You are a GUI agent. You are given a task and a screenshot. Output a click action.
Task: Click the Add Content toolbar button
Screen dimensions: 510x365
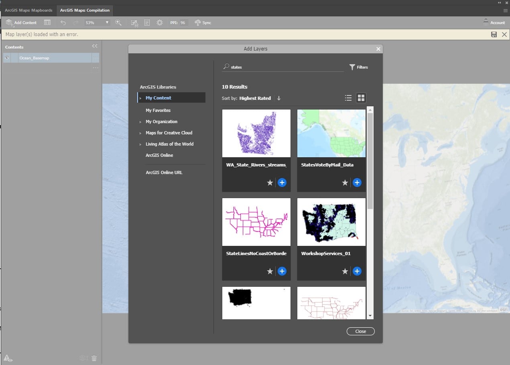coord(21,22)
